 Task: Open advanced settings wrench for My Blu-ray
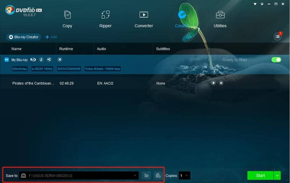point(49,60)
